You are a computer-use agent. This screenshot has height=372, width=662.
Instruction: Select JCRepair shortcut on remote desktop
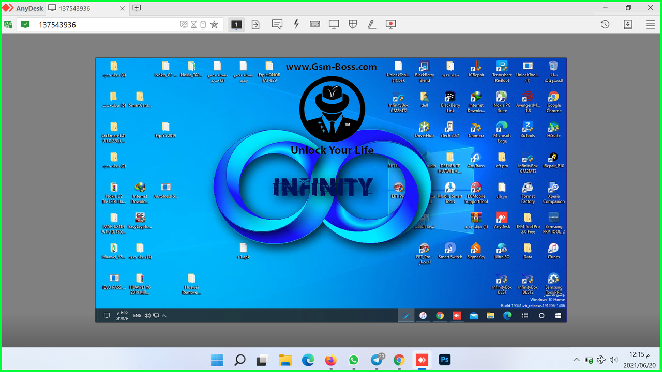[476, 69]
